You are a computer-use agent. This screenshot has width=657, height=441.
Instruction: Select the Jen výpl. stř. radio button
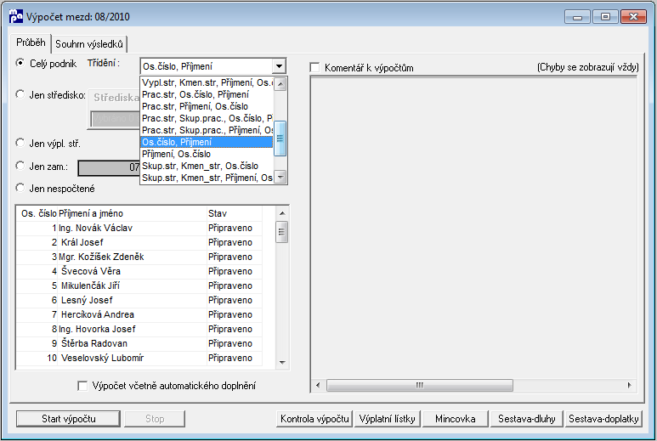point(20,143)
